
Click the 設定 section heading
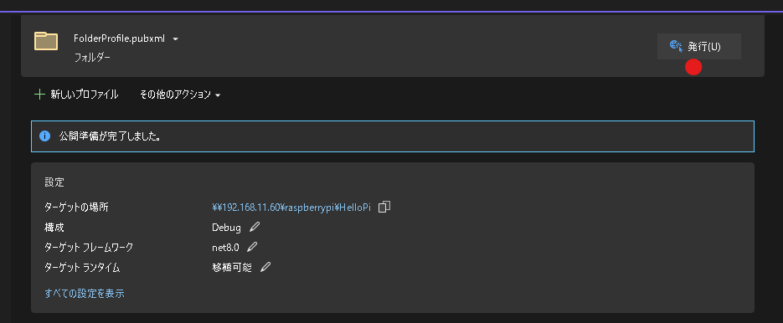click(54, 182)
